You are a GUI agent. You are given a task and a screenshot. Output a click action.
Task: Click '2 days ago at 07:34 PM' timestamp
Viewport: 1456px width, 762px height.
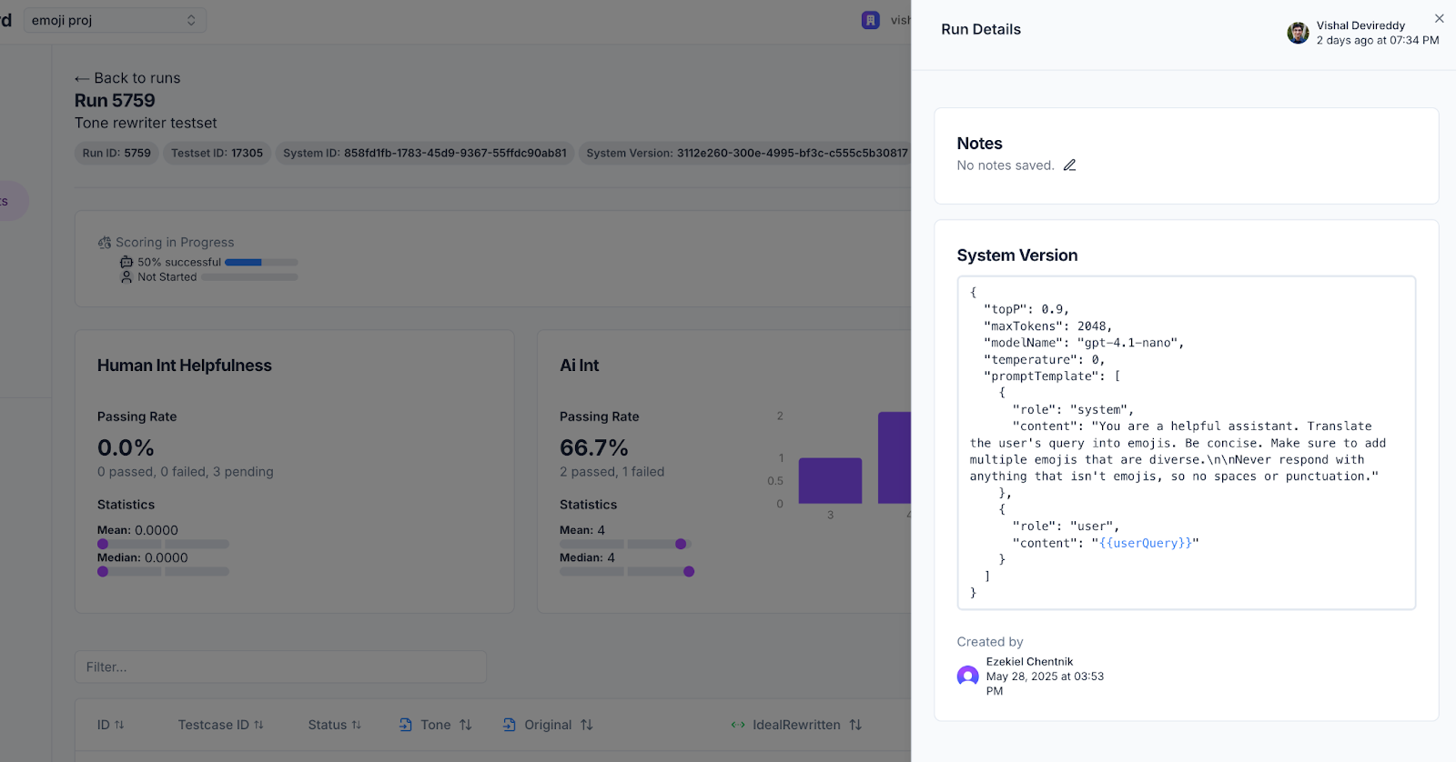1378,40
